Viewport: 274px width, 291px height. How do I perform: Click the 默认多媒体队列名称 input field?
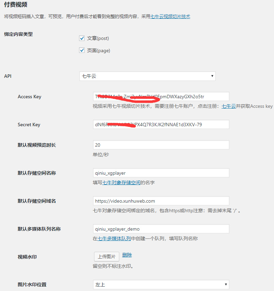pos(161,229)
